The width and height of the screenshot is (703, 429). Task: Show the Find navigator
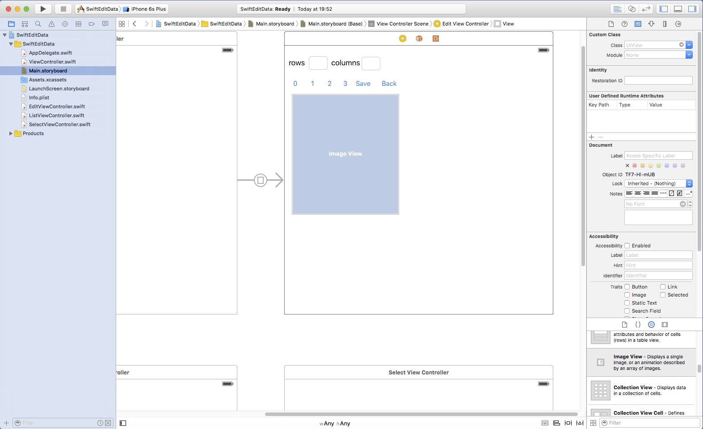point(38,24)
